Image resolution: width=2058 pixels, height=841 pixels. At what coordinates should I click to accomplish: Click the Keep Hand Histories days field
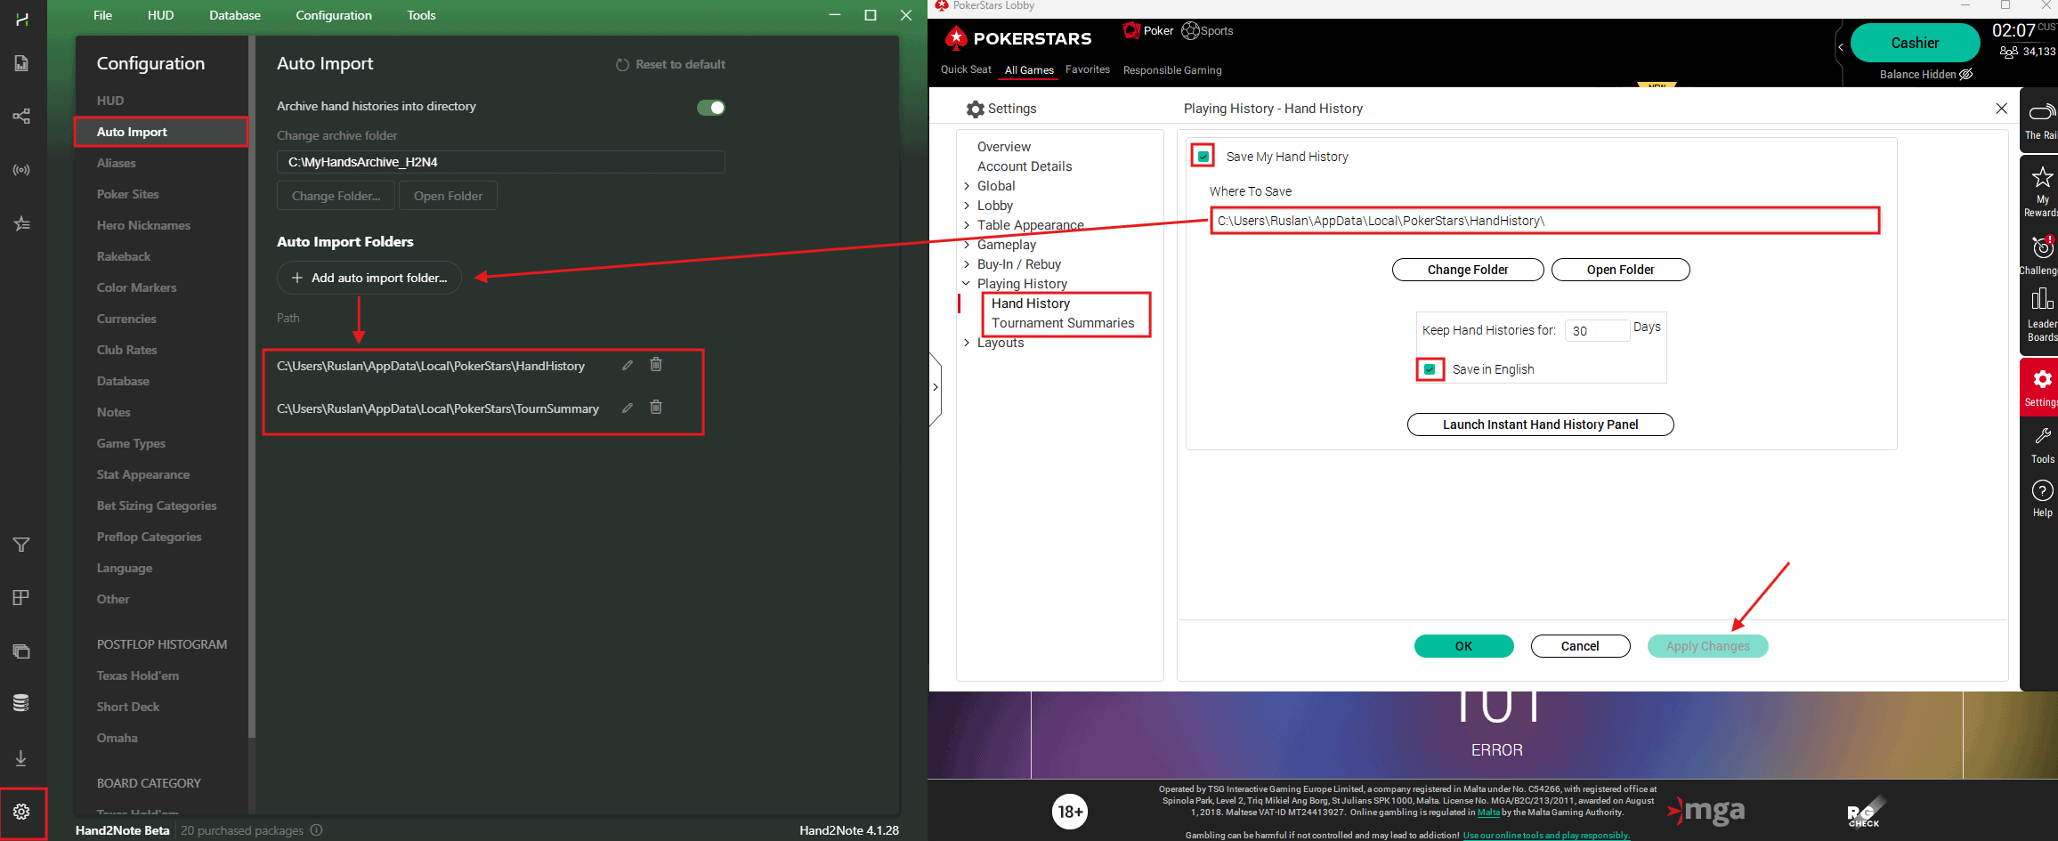coord(1597,330)
